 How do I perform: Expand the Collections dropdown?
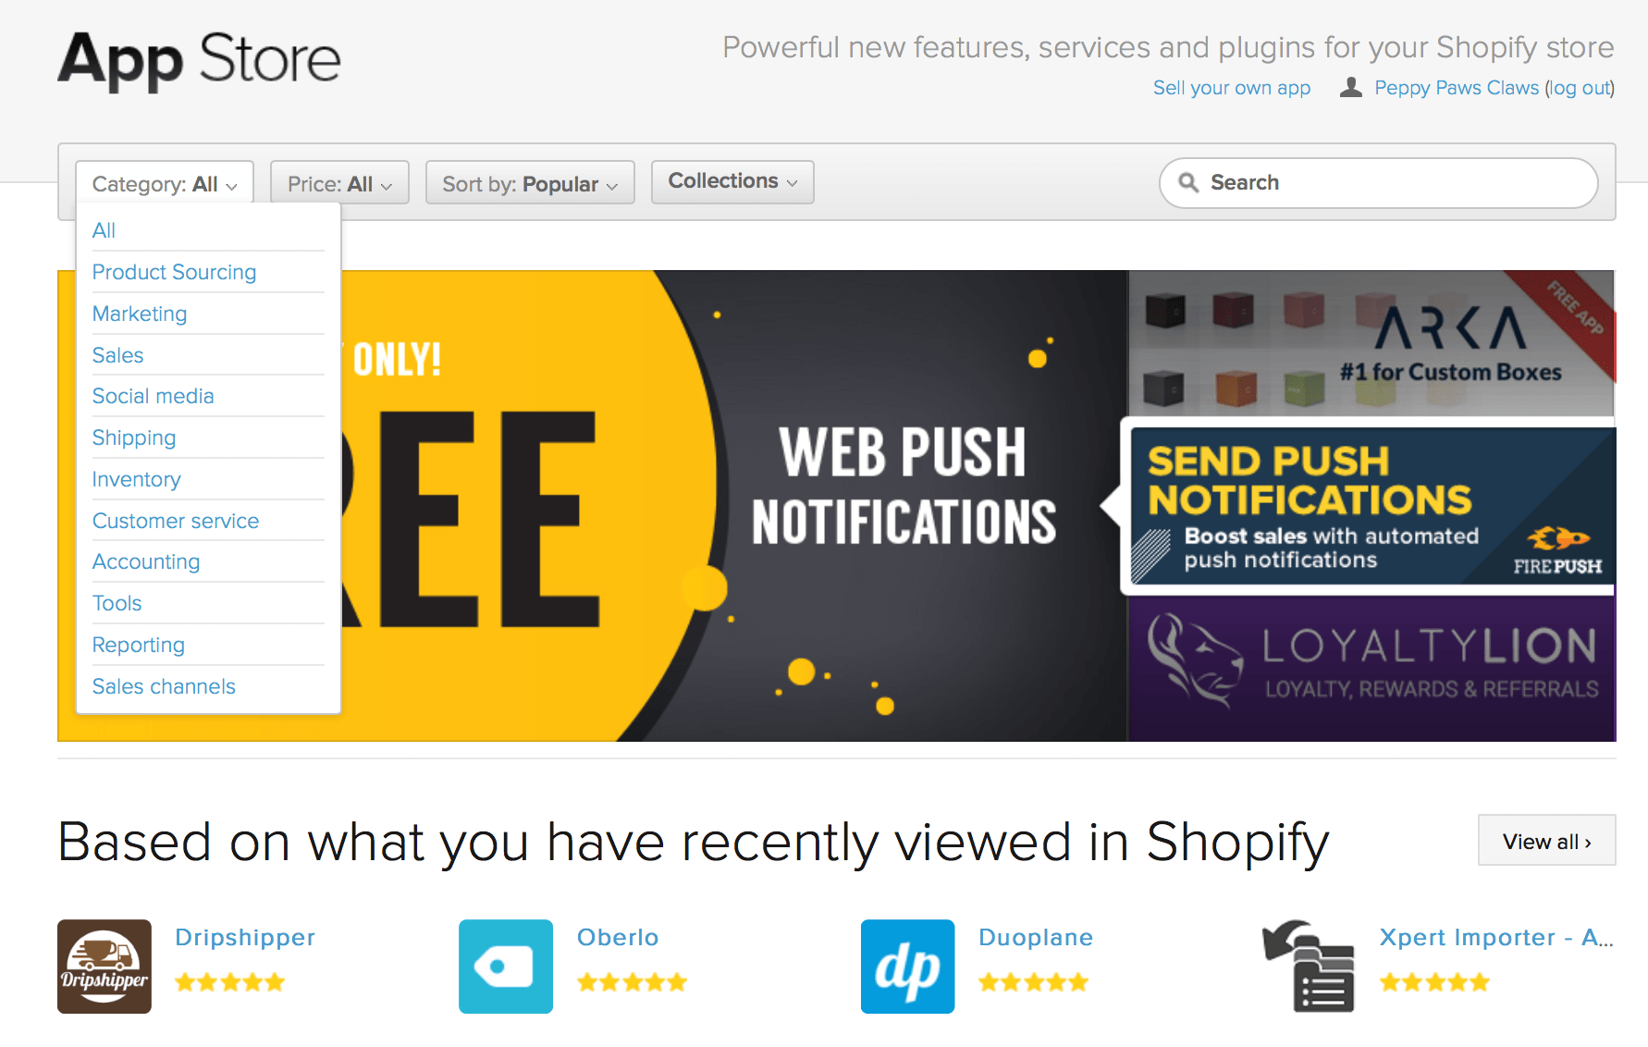pos(732,181)
